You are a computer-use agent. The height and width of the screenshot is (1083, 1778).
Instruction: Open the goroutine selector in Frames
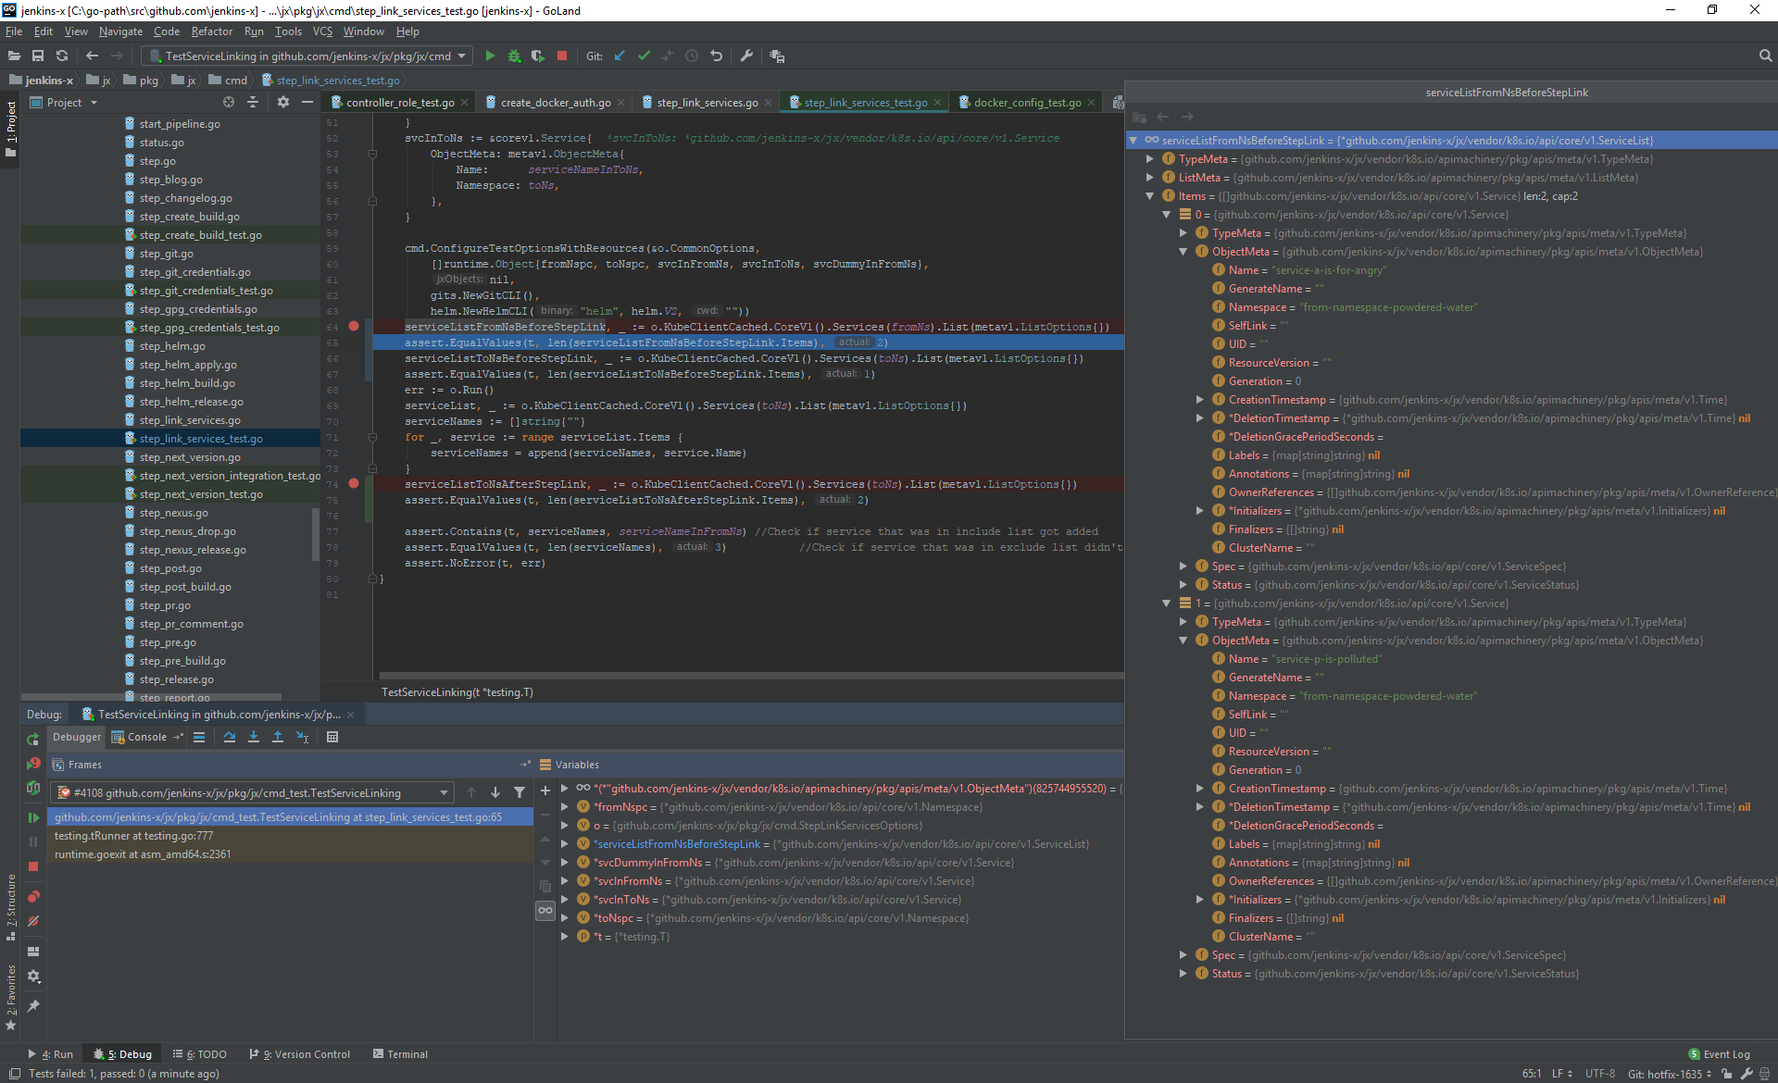click(x=252, y=793)
